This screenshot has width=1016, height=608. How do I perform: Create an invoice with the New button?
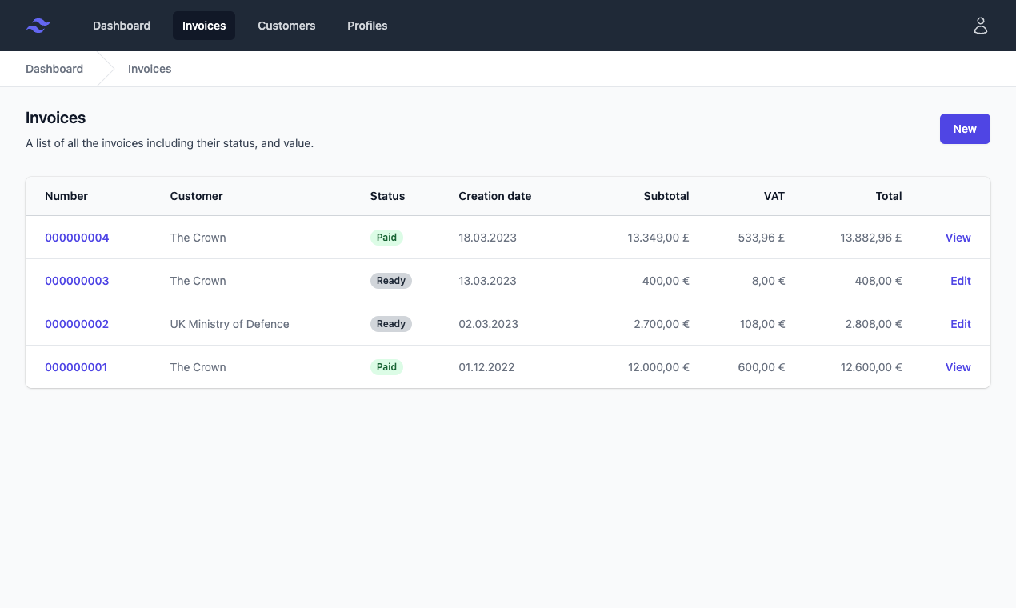coord(965,129)
